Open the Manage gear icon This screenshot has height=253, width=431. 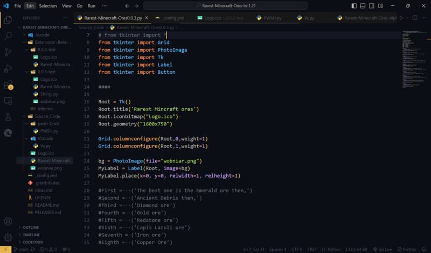[8, 237]
